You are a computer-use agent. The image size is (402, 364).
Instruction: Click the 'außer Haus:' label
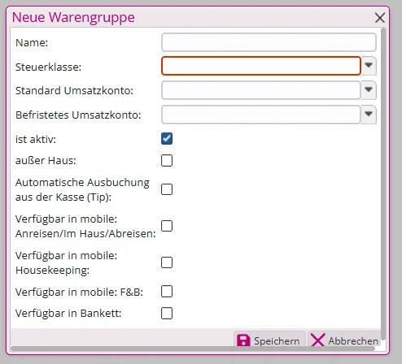46,160
